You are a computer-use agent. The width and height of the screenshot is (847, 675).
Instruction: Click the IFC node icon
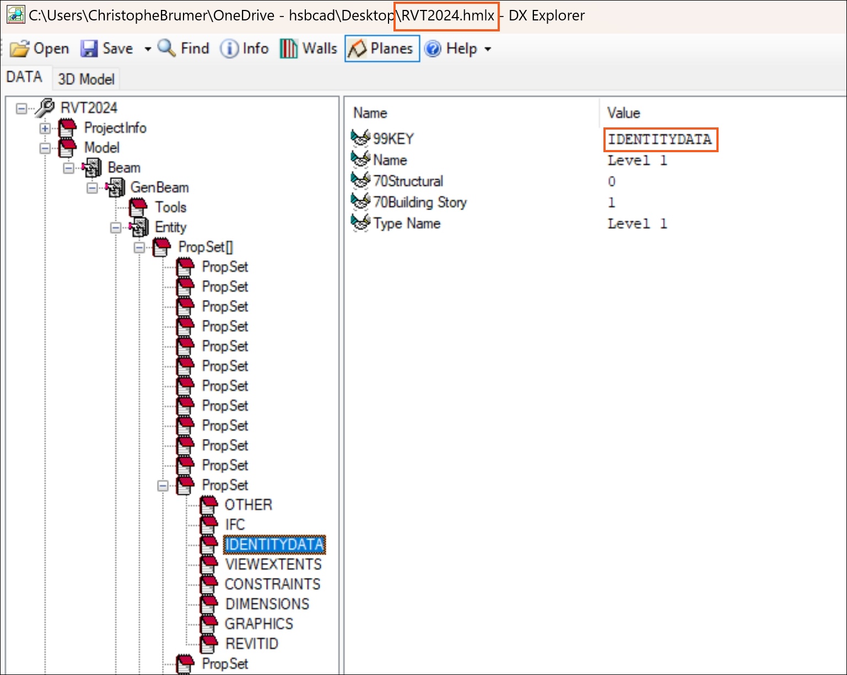[x=209, y=525]
